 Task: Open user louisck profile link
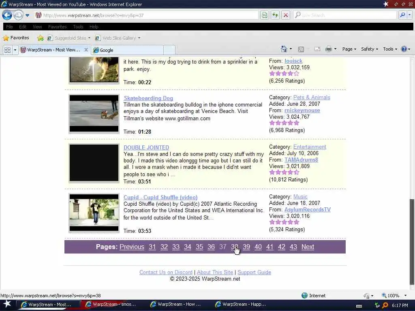coord(293,61)
